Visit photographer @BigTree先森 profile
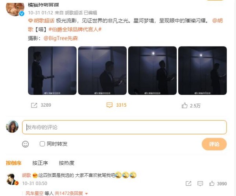 click(x=61, y=38)
